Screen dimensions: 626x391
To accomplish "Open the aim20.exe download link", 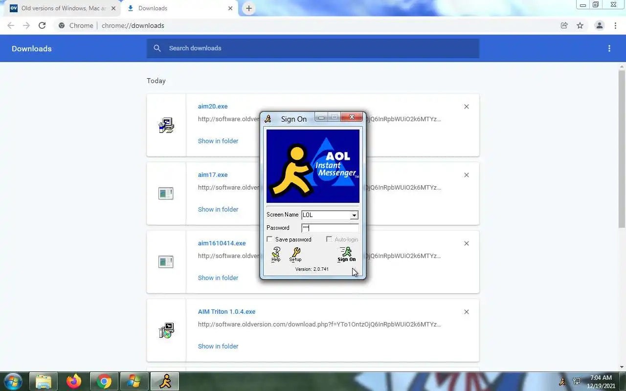I will (x=213, y=106).
